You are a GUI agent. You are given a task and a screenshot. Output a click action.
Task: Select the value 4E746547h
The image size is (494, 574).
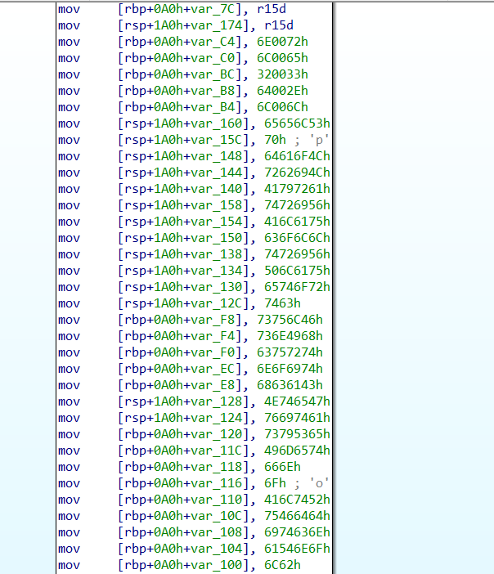[297, 401]
